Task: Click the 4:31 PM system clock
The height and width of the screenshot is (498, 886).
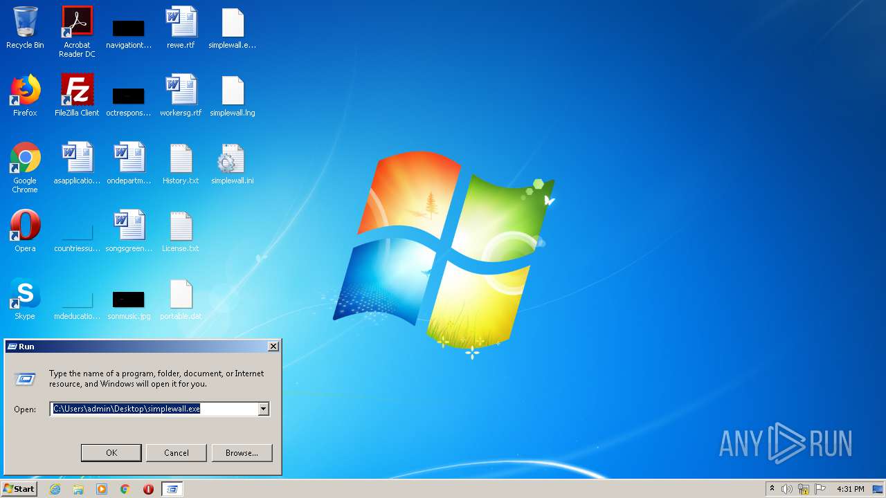Action: click(x=850, y=489)
